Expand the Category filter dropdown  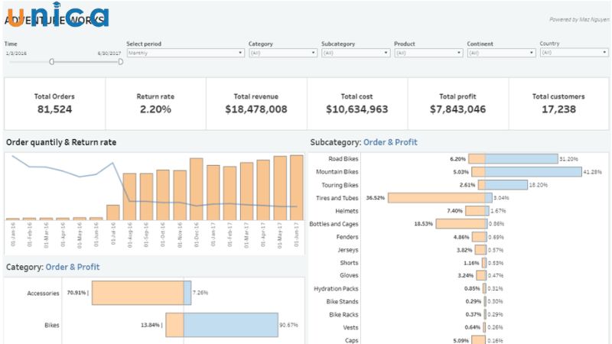click(282, 53)
